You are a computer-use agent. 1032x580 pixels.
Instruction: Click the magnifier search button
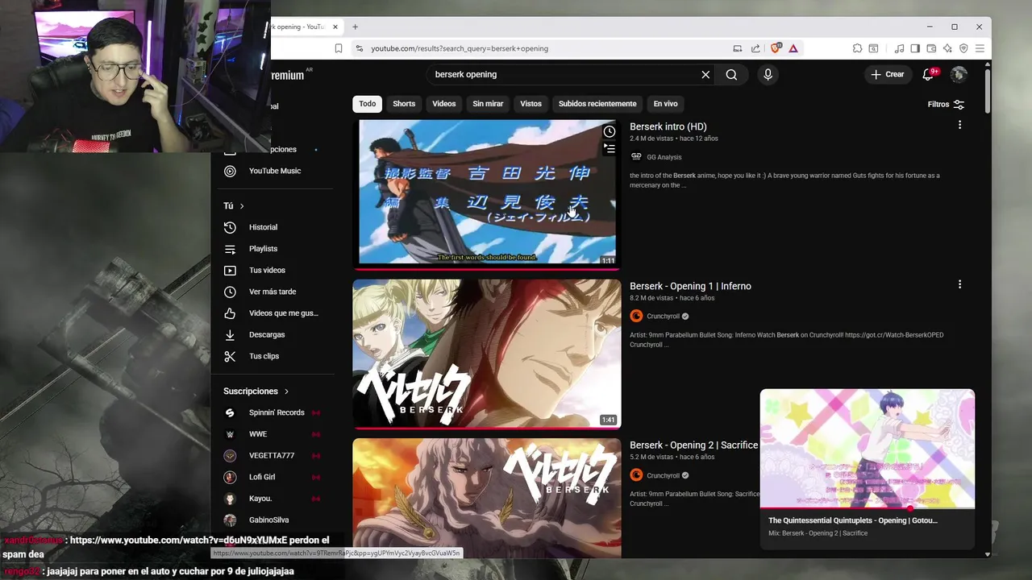[731, 74]
